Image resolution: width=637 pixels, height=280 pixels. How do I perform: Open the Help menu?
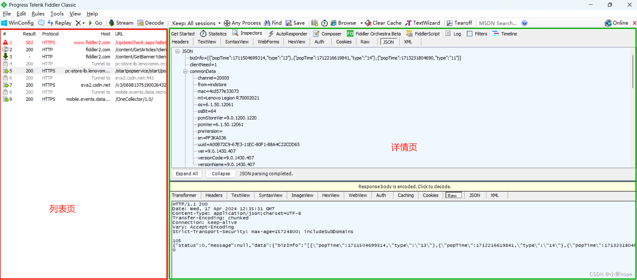[x=92, y=14]
